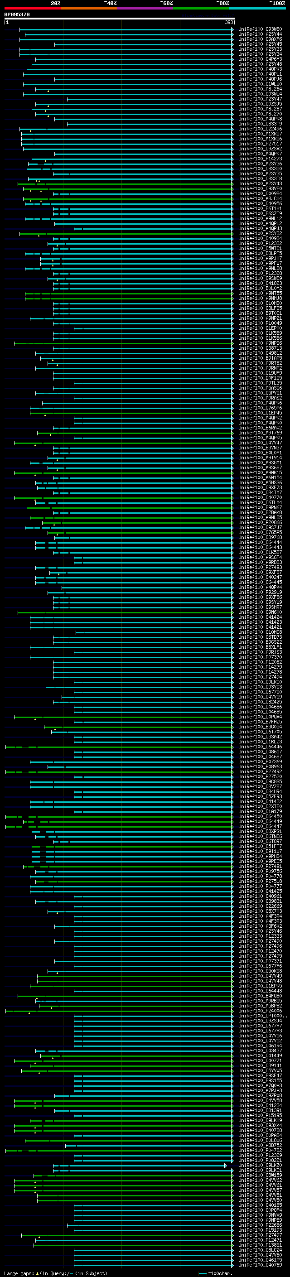This screenshot has width=290, height=1277.
Task: Choose hit UniRef100_P08963
Action: (x=260, y=766)
